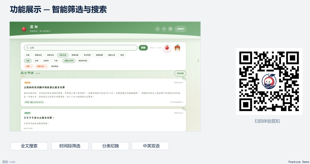Viewport: 310px width, 164px height.
Task: Filter by 这周末 time range
Action: (46, 61)
